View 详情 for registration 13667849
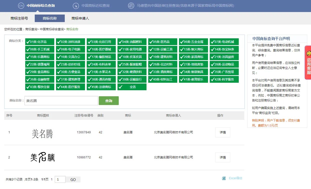 pyautogui.click(x=222, y=132)
